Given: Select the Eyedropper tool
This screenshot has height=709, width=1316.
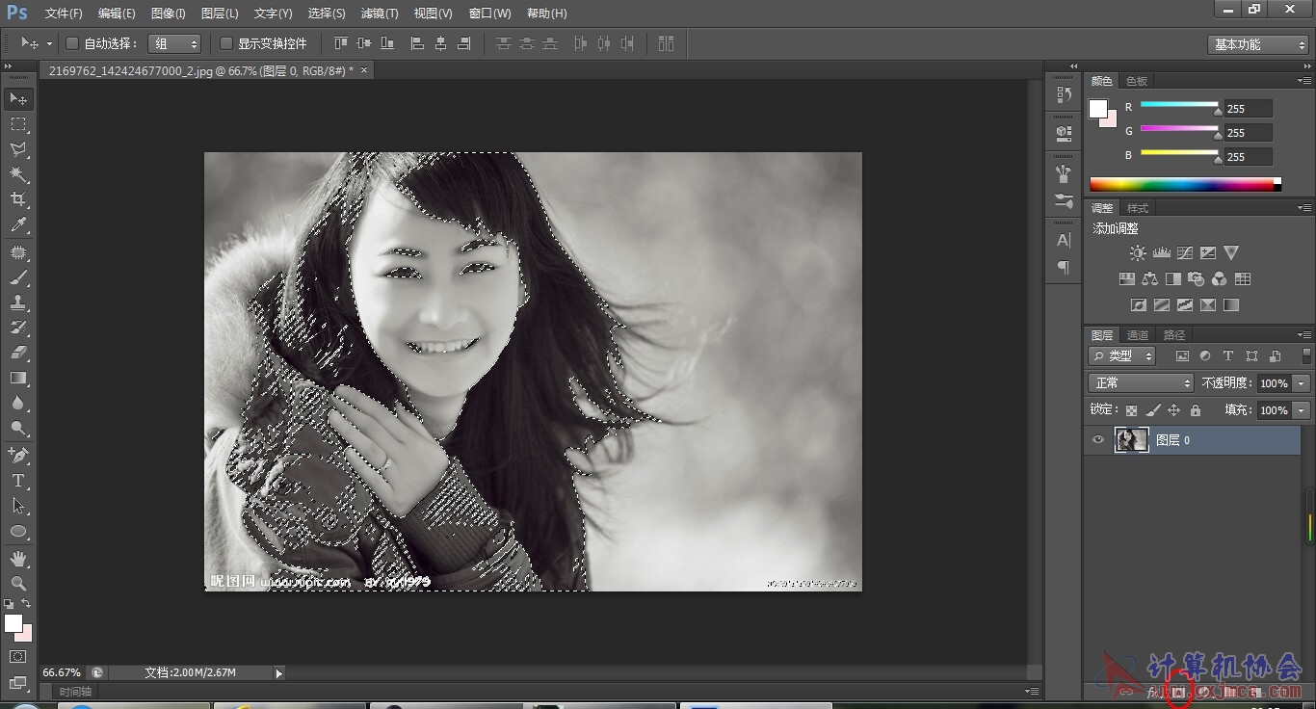Looking at the screenshot, I should tap(18, 225).
